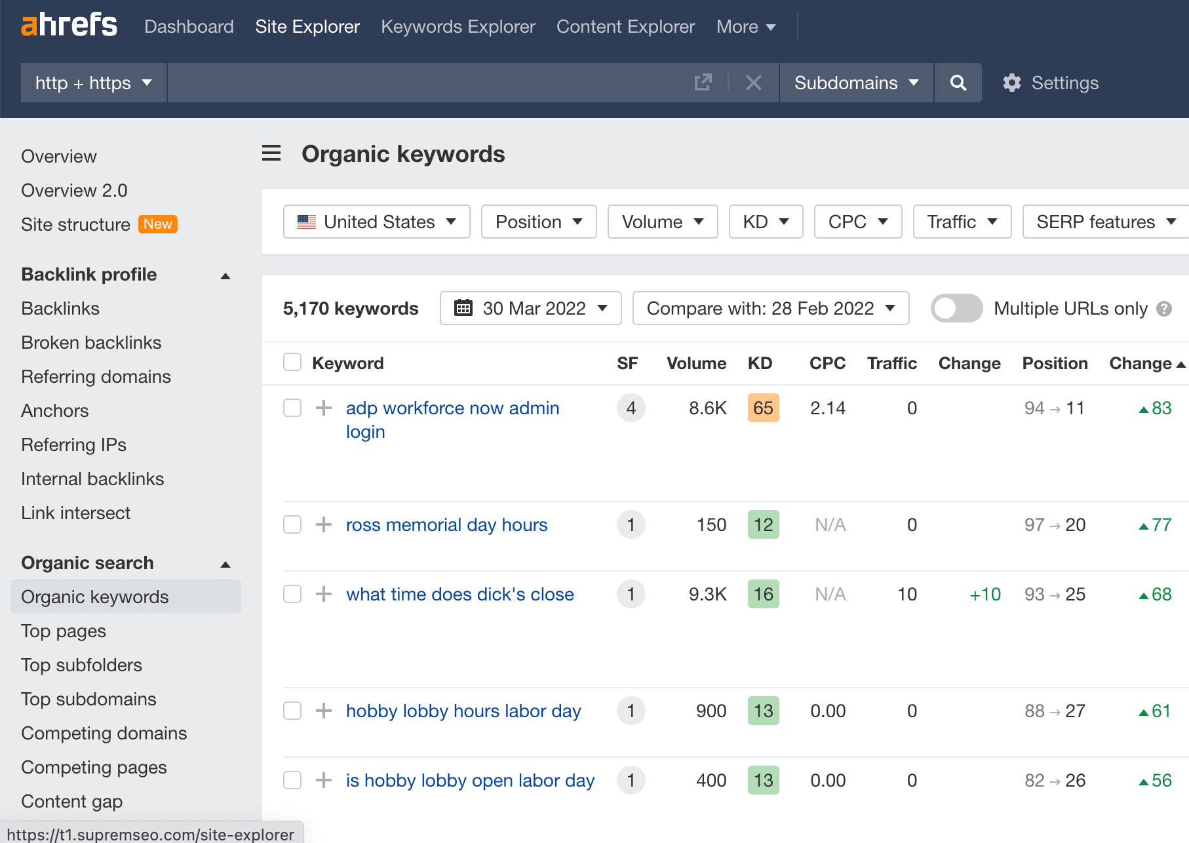
Task: Click the Ahrefs logo
Action: tap(69, 25)
